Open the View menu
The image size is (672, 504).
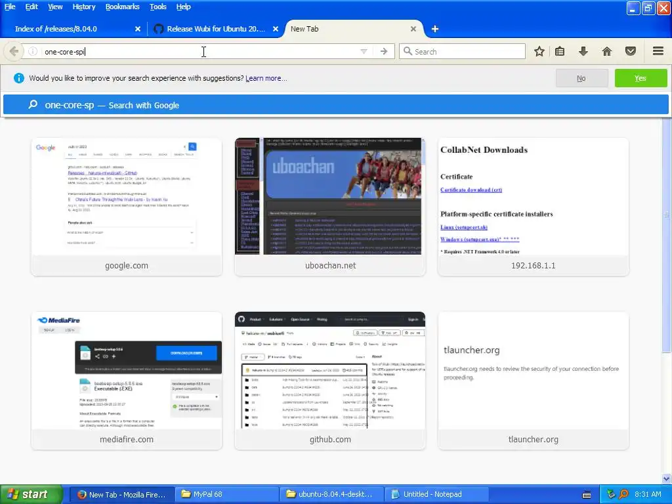(x=55, y=7)
